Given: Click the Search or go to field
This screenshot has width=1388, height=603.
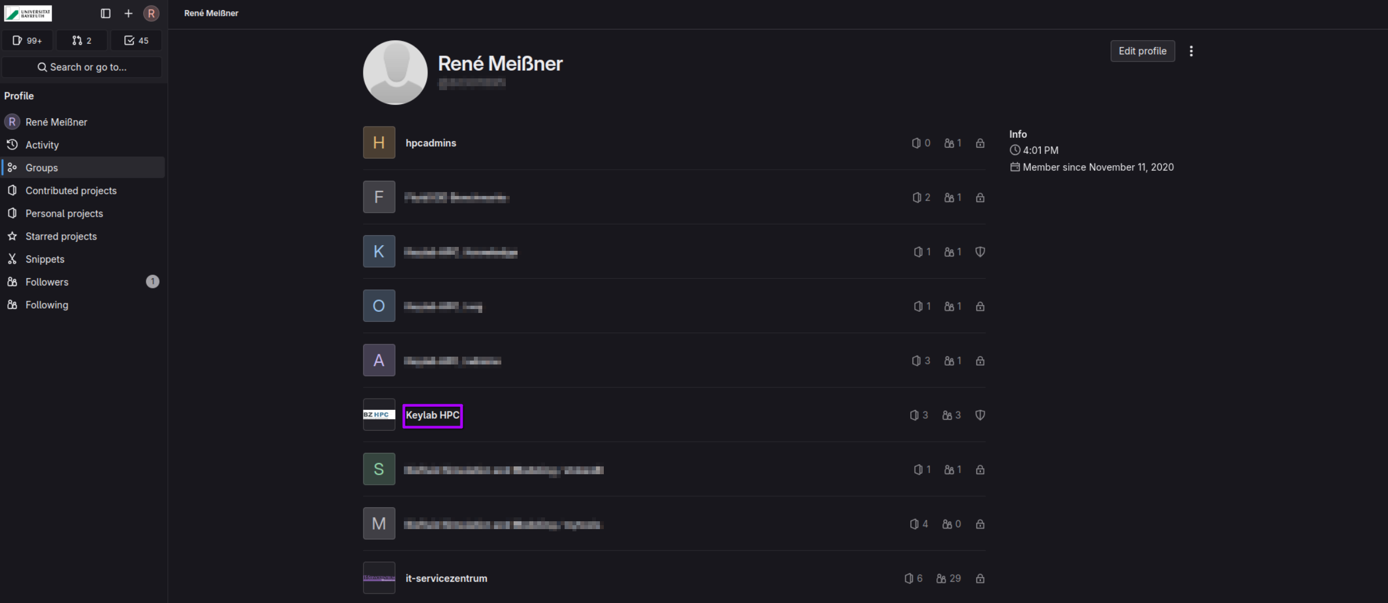Looking at the screenshot, I should coord(82,67).
